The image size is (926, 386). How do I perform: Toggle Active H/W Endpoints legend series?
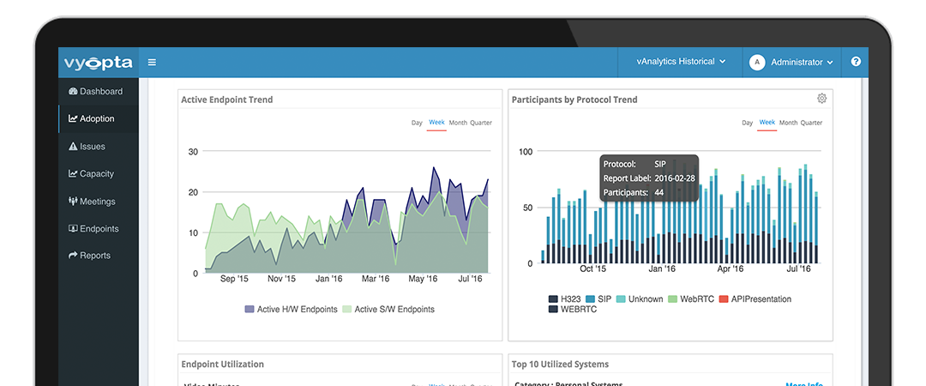point(292,309)
